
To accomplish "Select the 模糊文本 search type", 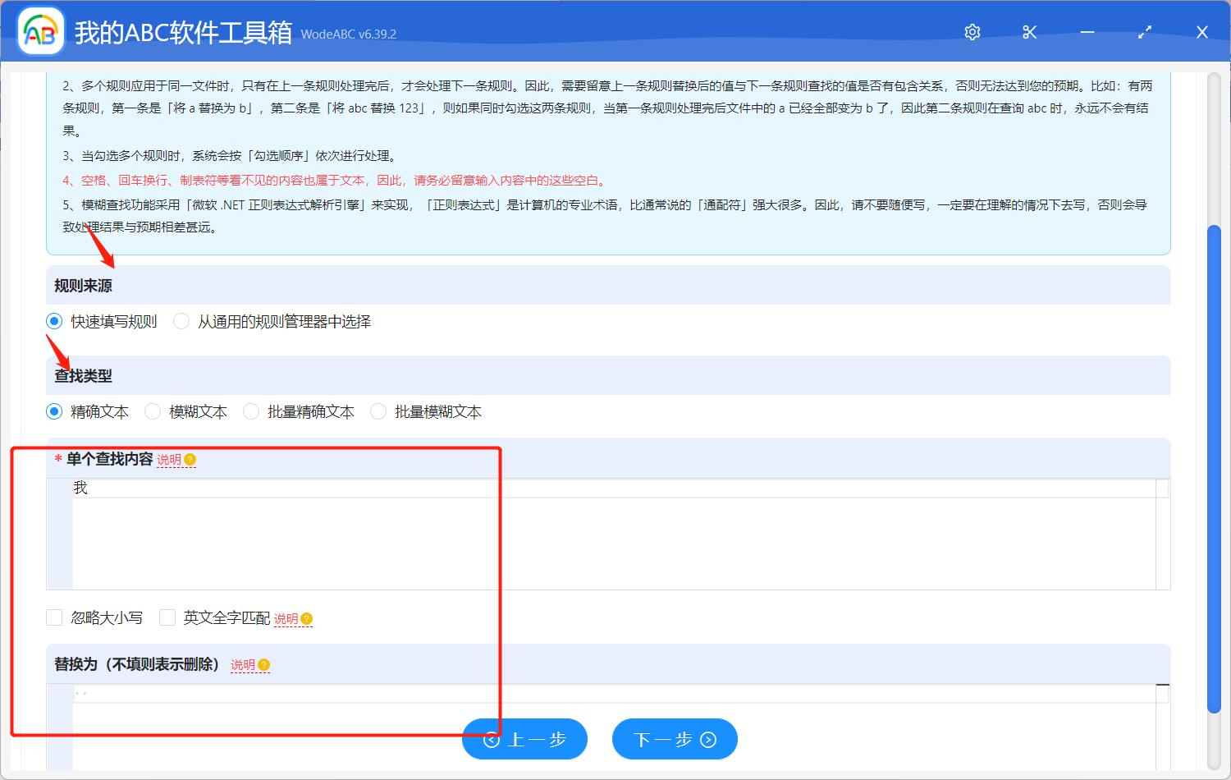I will pyautogui.click(x=153, y=411).
